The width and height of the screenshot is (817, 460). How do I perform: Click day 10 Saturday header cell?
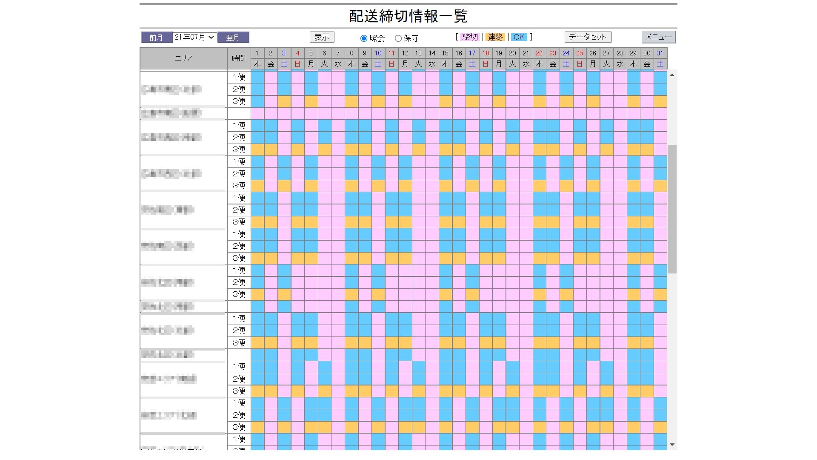point(378,53)
